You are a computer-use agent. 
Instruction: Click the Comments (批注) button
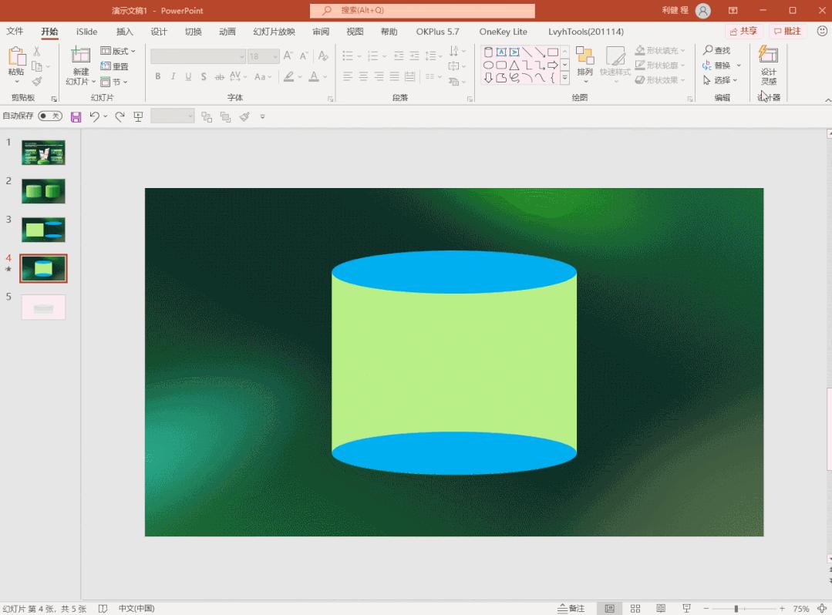click(x=787, y=32)
